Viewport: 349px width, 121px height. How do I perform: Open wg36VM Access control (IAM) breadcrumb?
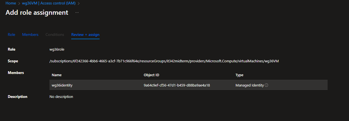49,3
